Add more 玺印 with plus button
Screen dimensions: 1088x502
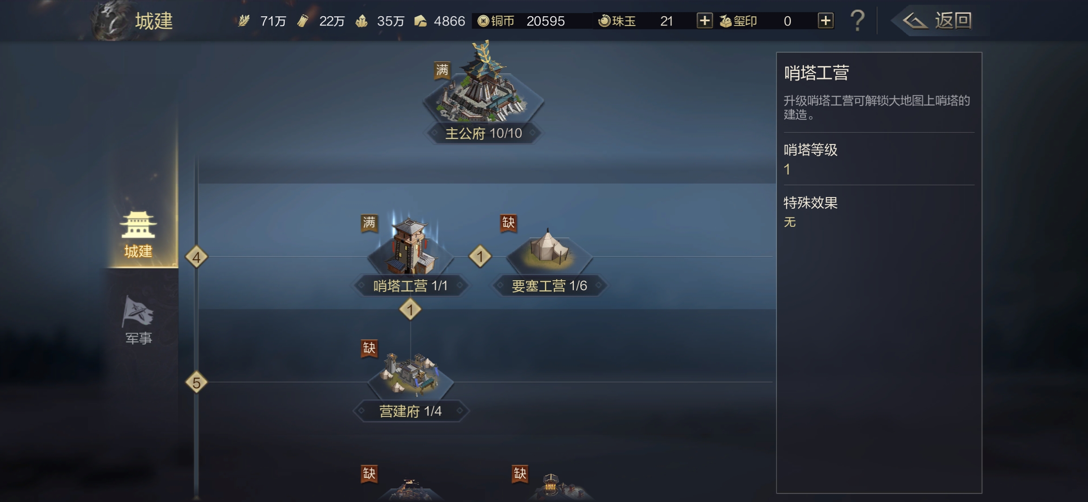[825, 21]
